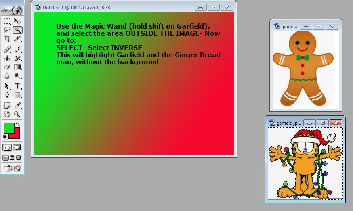Maximize the gingerbread image window
Image resolution: width=353 pixels, height=211 pixels.
319,27
